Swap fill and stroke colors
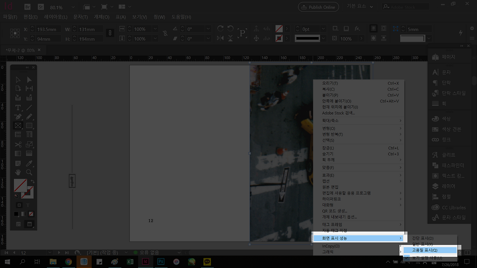Image resolution: width=477 pixels, height=268 pixels. [x=32, y=181]
